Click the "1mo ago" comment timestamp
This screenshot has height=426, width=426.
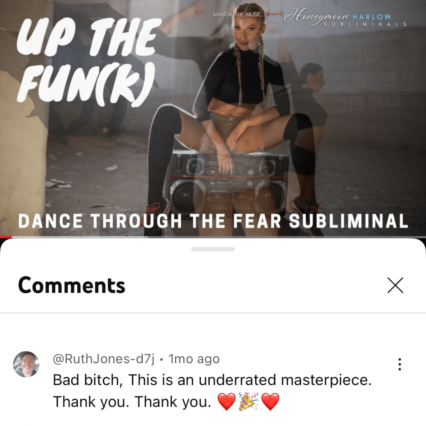194,359
